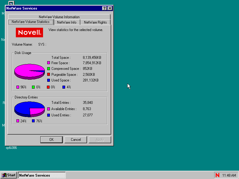This screenshot has height=179, width=239.
Task: Click the blue 4% legend swatch
Action: [x=64, y=87]
